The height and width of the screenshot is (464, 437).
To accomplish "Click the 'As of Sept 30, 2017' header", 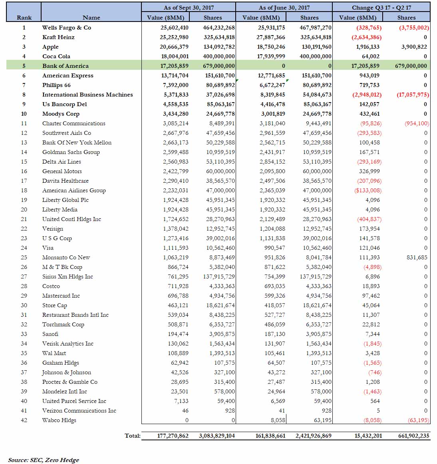I will [x=189, y=7].
